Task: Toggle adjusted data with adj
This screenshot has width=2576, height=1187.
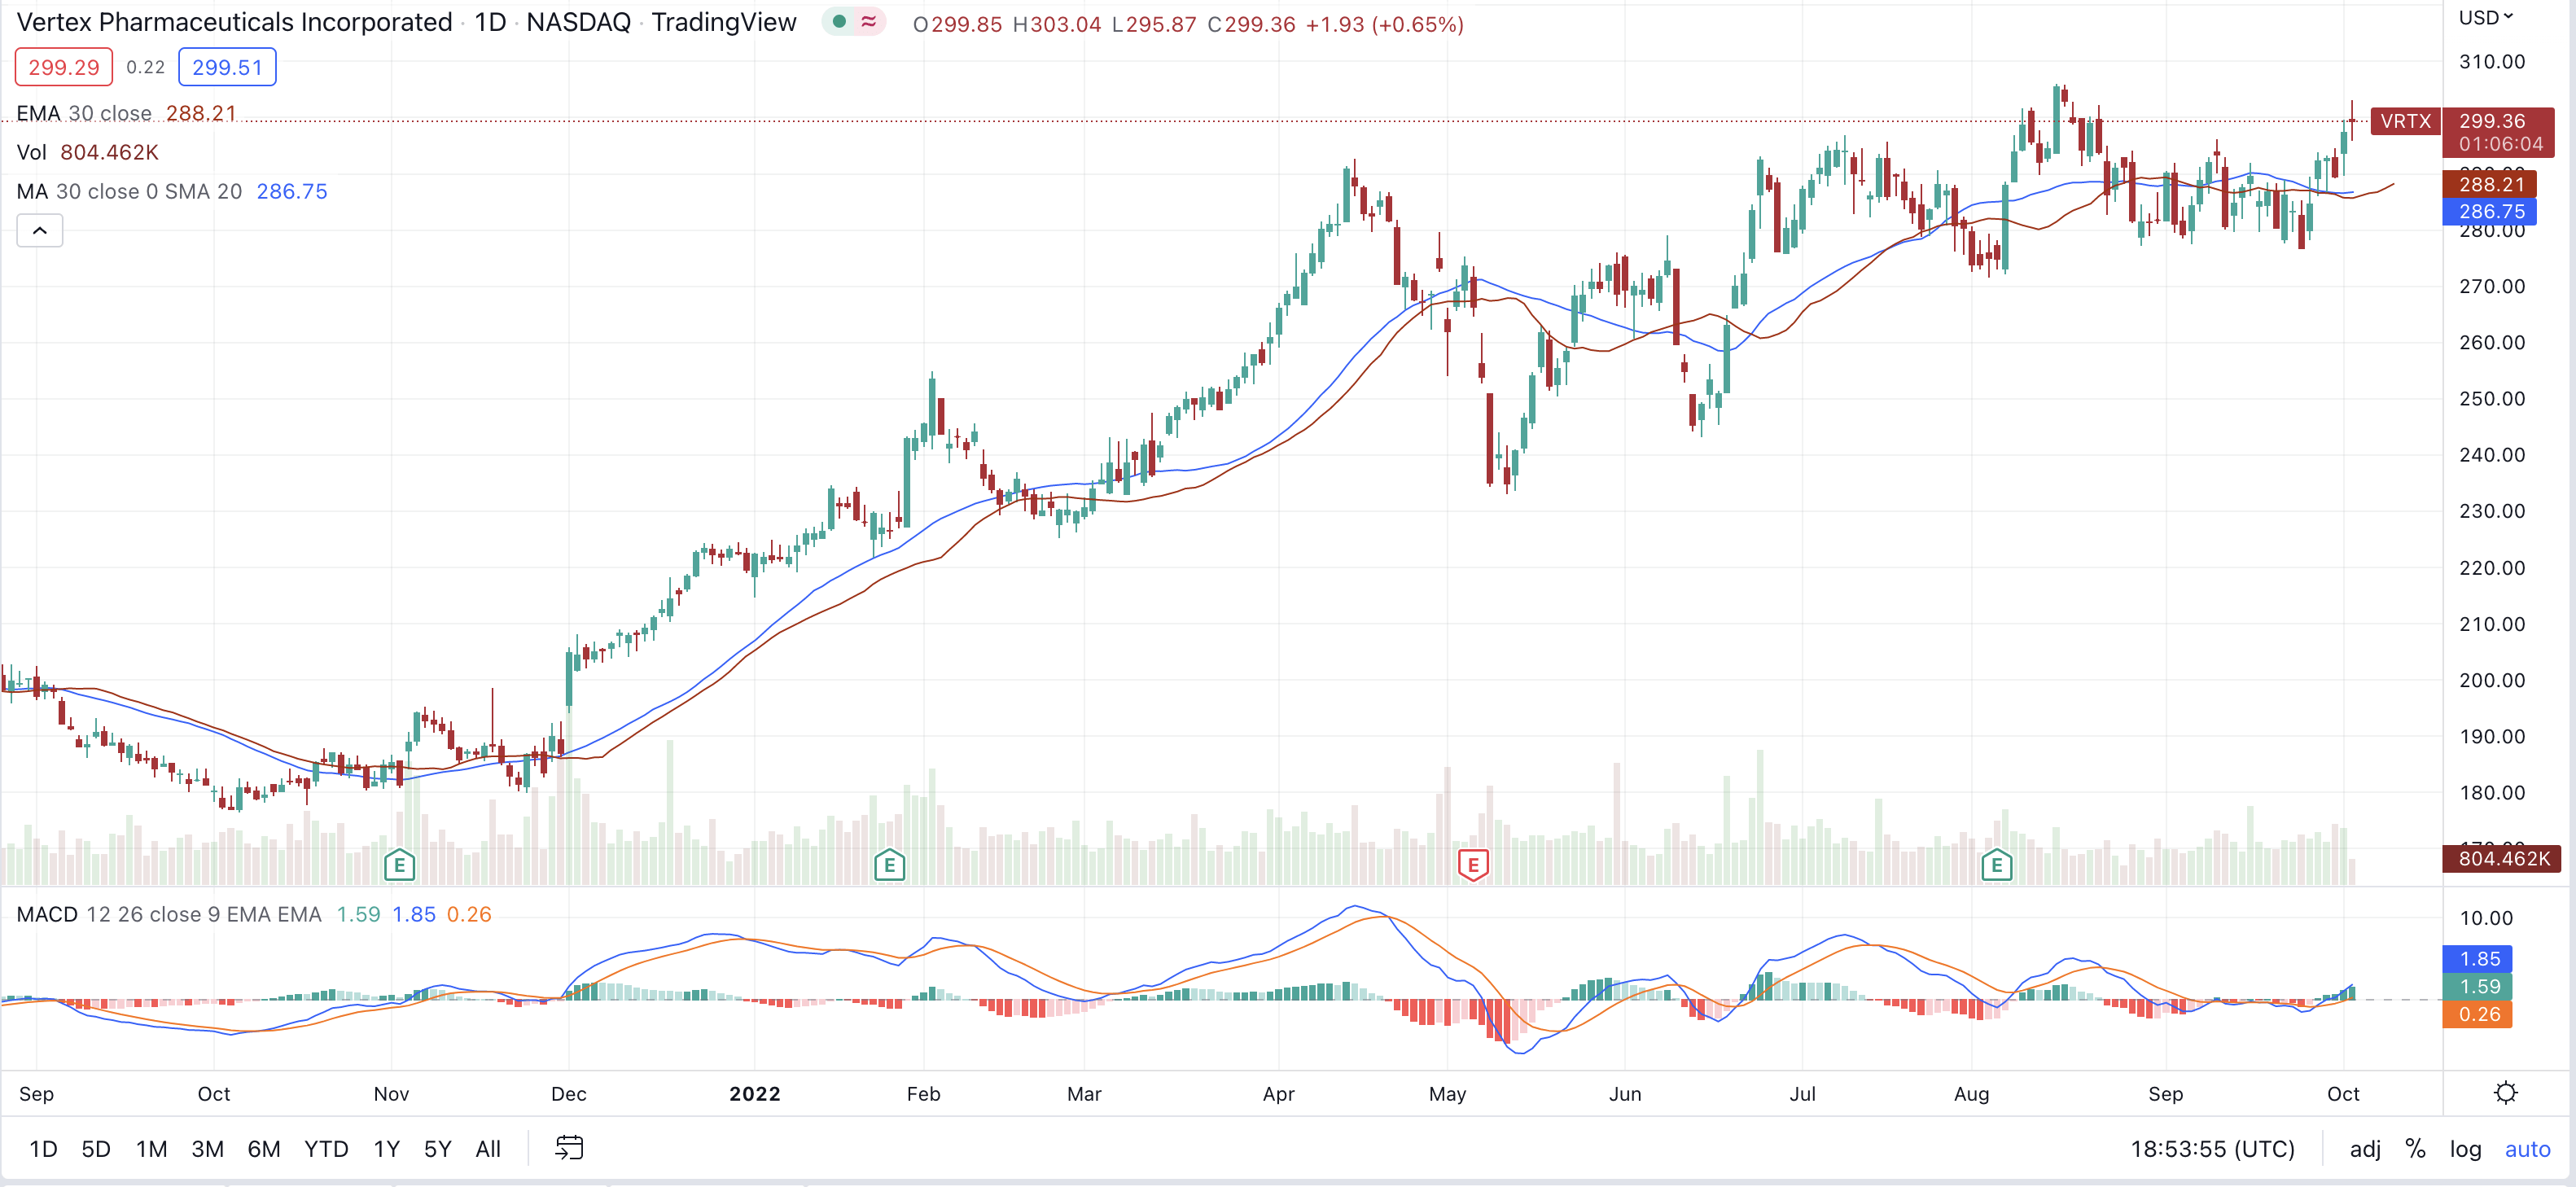Action: (2364, 1149)
